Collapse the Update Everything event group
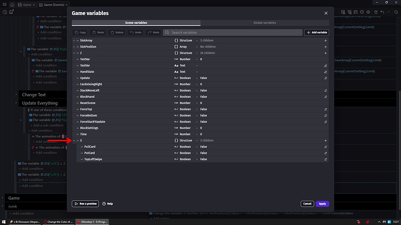The image size is (401, 225). [x=16, y=103]
